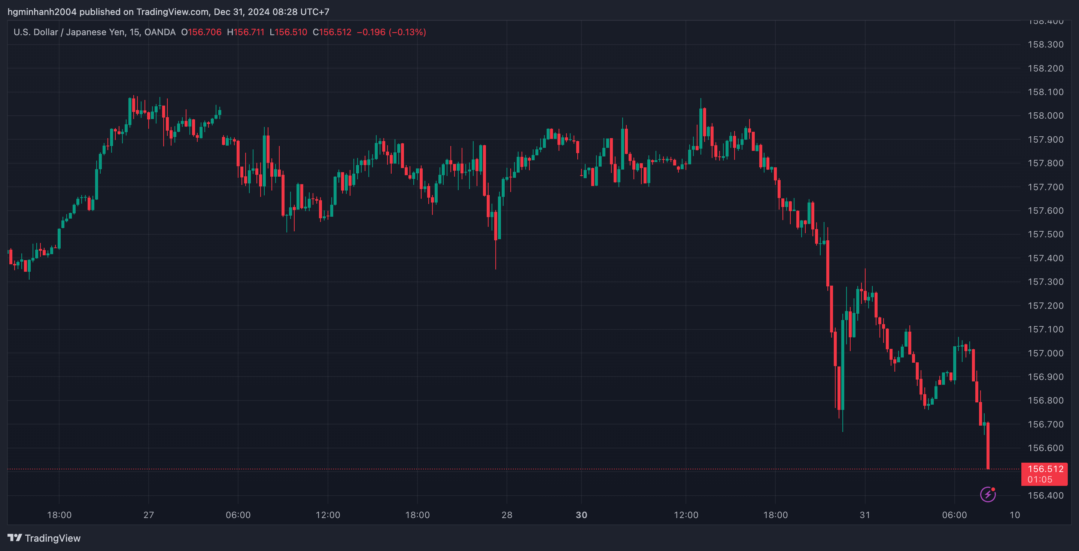Click the countdown timer 01:05
This screenshot has width=1079, height=551.
[x=1040, y=480]
